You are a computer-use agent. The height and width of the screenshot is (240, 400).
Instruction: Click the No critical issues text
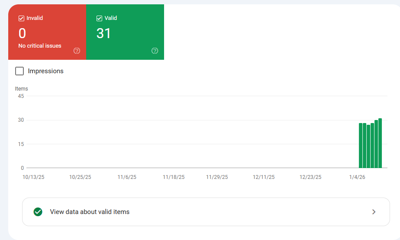pos(40,46)
